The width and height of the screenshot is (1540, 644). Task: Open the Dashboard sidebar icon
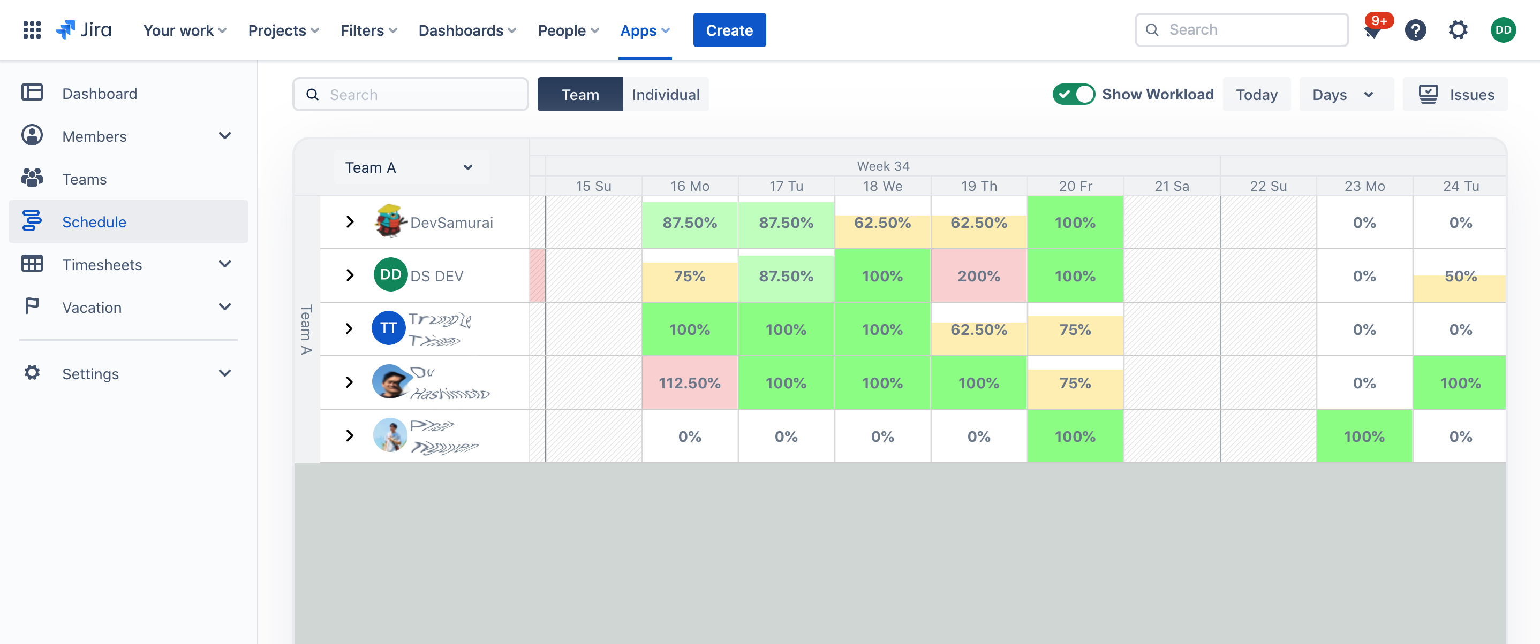pyautogui.click(x=32, y=93)
